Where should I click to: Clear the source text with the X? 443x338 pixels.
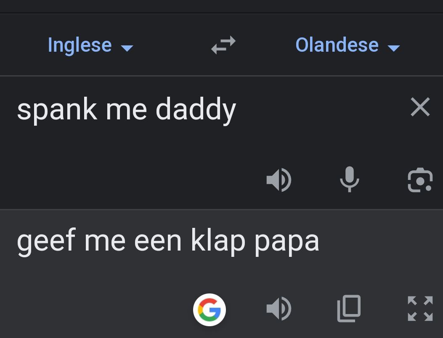point(420,107)
